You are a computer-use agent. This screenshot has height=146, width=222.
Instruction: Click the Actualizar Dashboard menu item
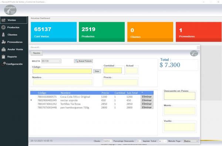[x=40, y=18]
